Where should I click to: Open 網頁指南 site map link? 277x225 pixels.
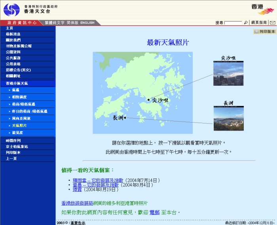coord(259,23)
